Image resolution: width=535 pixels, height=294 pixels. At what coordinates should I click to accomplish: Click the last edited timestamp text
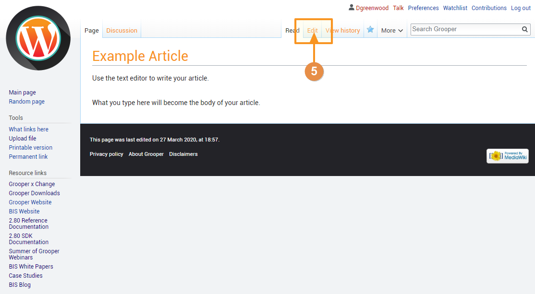coord(155,140)
